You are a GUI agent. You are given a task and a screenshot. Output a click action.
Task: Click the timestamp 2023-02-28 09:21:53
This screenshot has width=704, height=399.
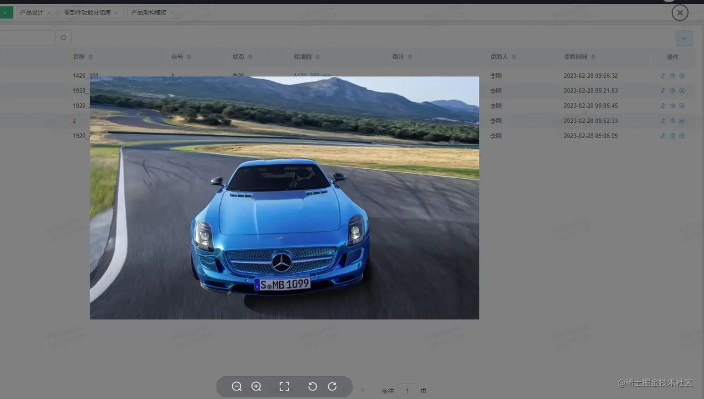[590, 91]
